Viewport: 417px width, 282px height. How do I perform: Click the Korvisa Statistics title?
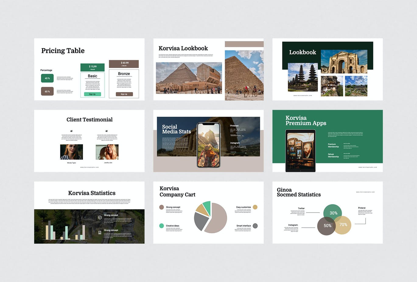click(92, 193)
